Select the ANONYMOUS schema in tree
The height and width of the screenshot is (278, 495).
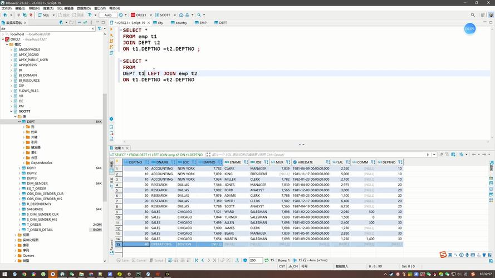[x=29, y=49]
